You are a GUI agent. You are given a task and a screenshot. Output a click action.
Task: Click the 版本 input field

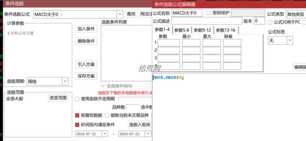coord(259,21)
